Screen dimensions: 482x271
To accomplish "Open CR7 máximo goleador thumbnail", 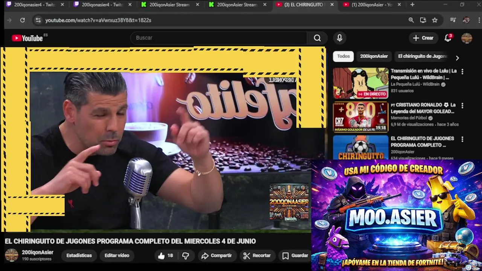I will point(360,117).
